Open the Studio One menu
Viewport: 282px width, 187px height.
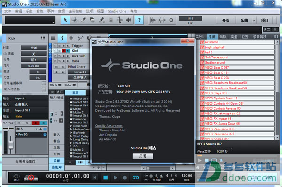point(117,11)
